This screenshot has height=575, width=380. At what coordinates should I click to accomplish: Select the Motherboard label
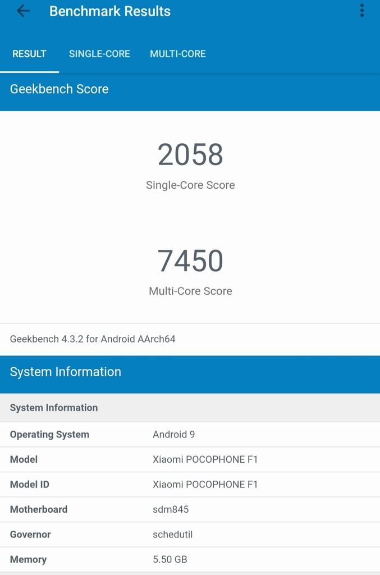point(39,509)
